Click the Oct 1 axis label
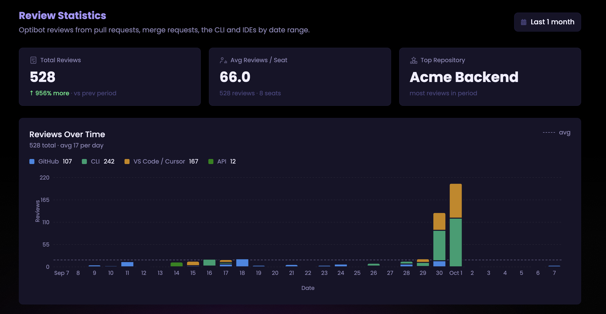The image size is (606, 314). pos(456,273)
